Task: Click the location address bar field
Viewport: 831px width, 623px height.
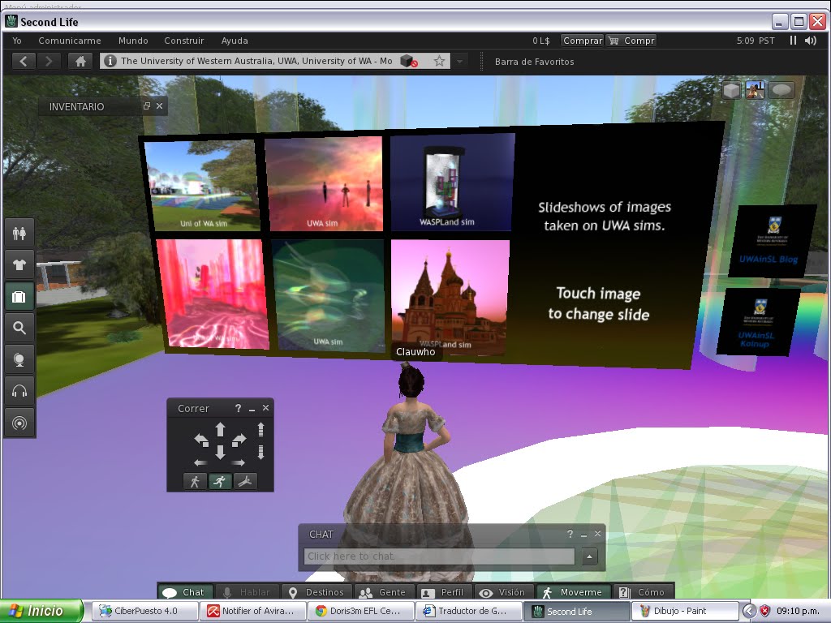Action: coord(275,61)
